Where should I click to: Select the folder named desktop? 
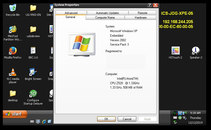click(x=13, y=93)
